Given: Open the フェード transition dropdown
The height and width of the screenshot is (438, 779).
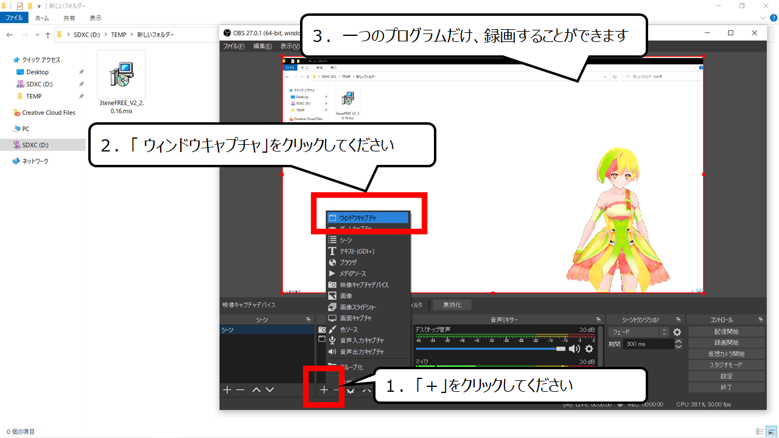Looking at the screenshot, I should (x=638, y=332).
